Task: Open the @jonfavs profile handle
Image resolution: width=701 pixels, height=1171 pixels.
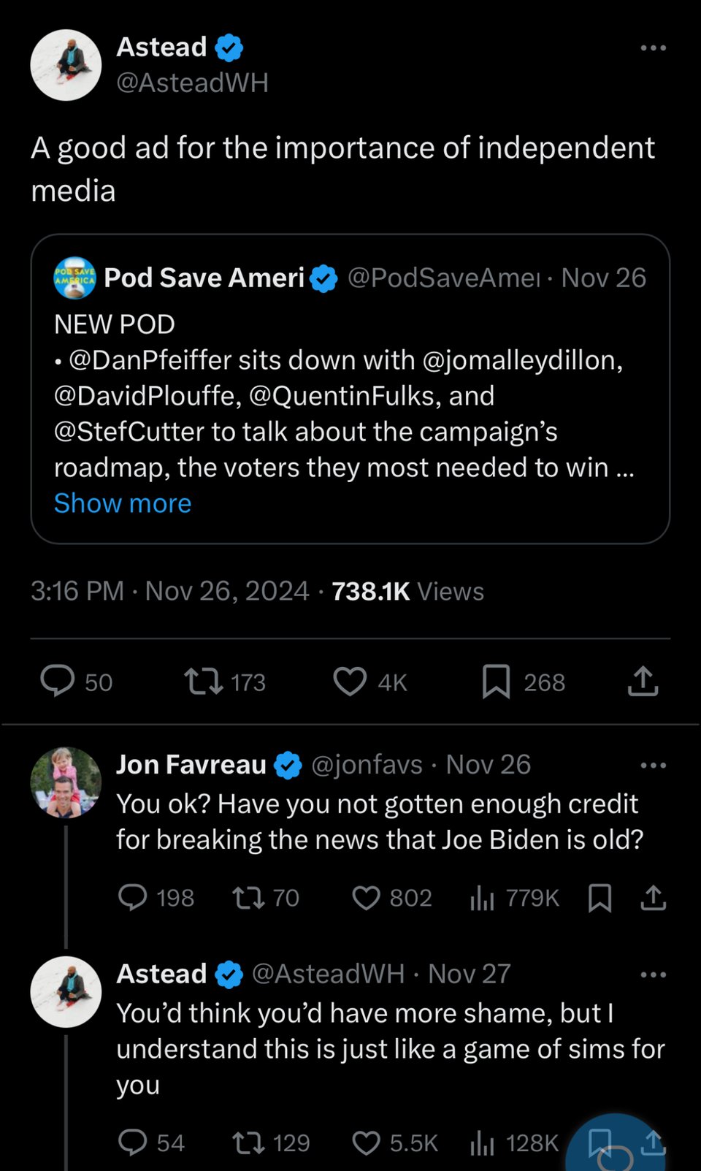Action: [x=367, y=765]
